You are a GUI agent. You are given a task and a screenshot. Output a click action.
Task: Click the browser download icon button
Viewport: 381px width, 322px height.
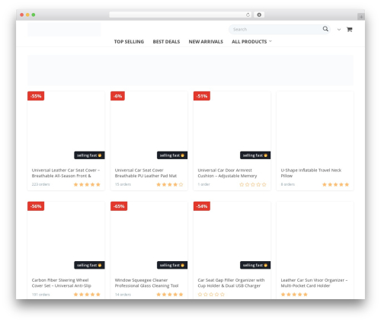click(259, 14)
